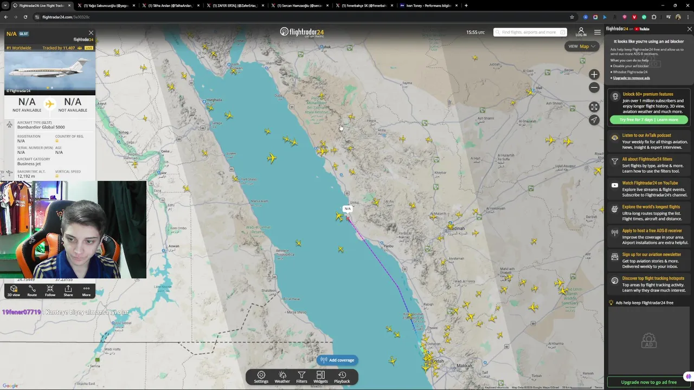Screen dimensions: 694x390
Task: Open the hamburger main menu
Action: pos(597,32)
